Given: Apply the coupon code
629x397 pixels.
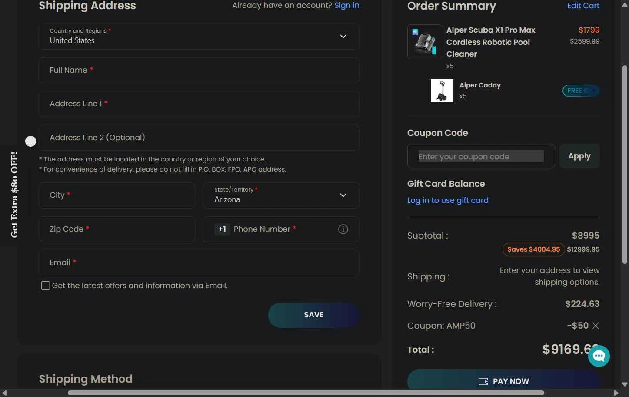Looking at the screenshot, I should tap(579, 156).
